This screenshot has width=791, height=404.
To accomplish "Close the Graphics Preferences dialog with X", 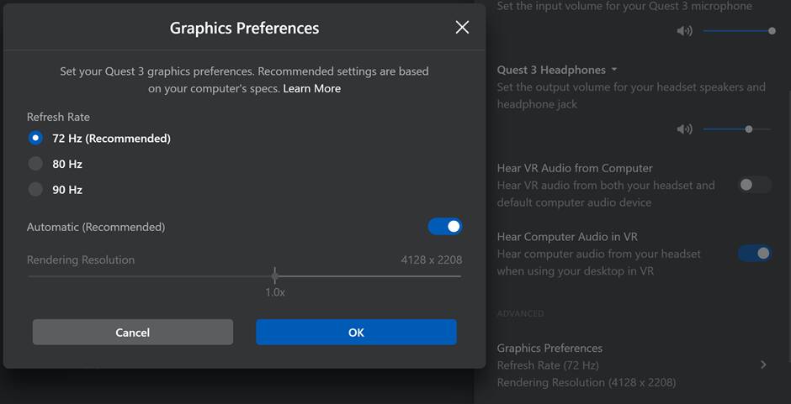I will (x=462, y=28).
